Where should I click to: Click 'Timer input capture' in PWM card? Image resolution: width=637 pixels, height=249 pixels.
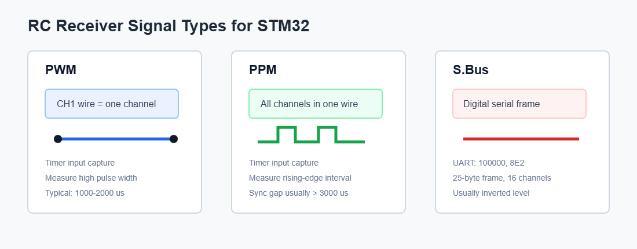point(80,163)
